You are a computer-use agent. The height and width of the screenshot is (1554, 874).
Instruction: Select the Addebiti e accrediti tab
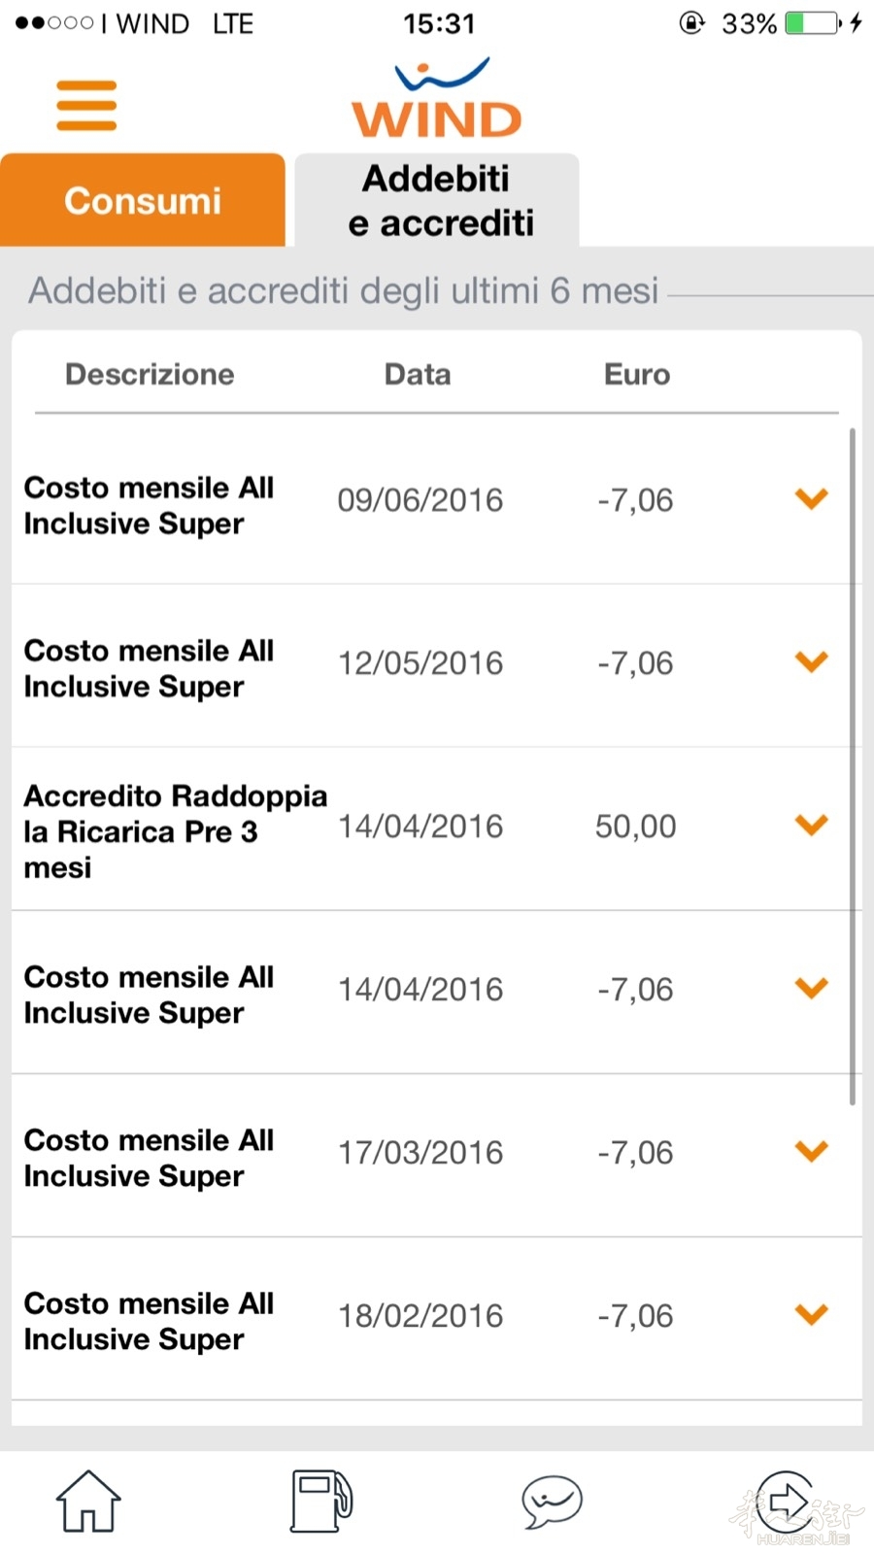(438, 200)
